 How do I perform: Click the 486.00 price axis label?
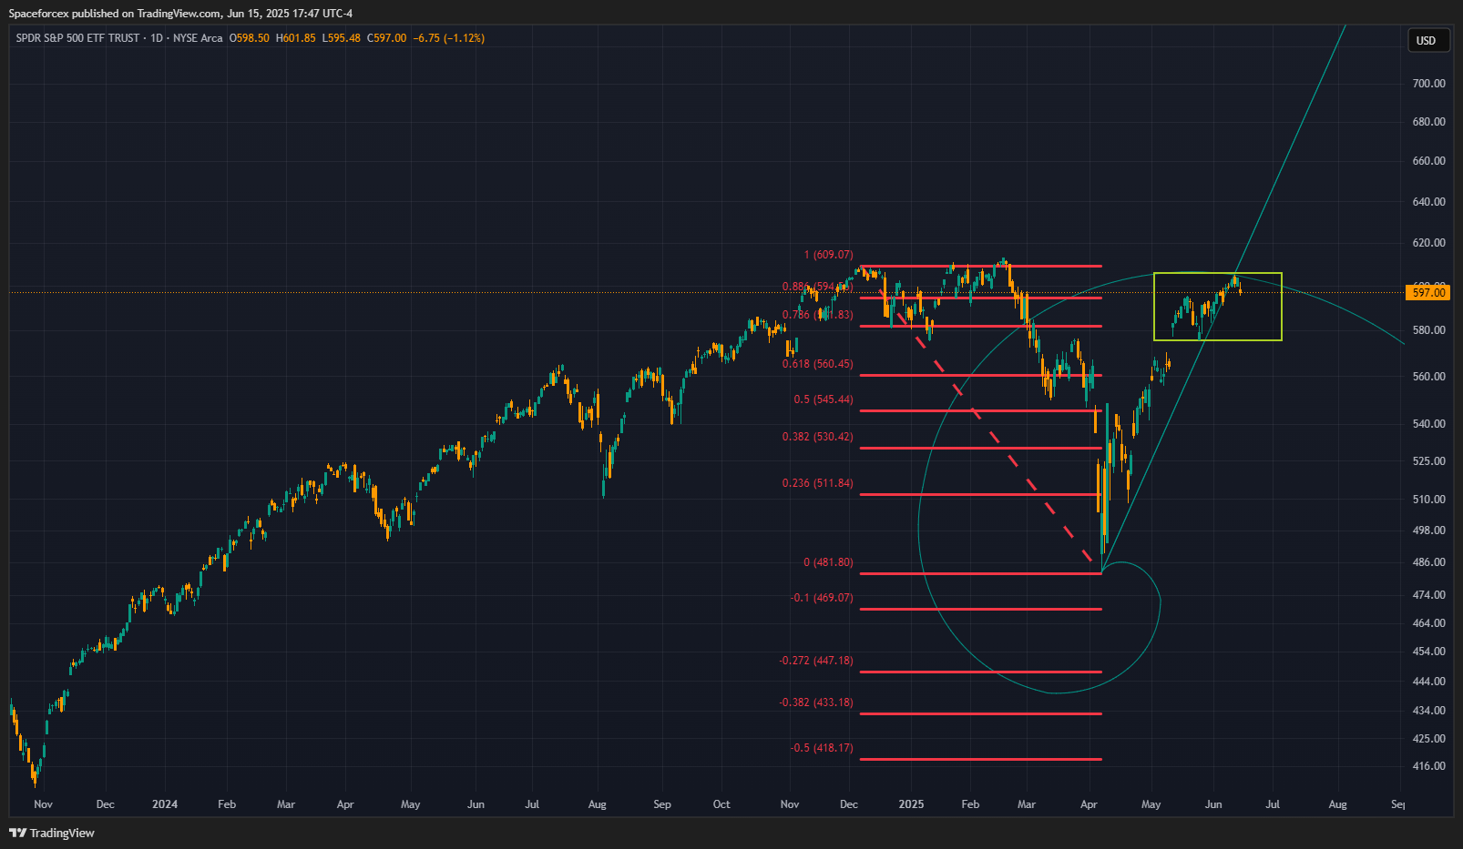coord(1428,561)
